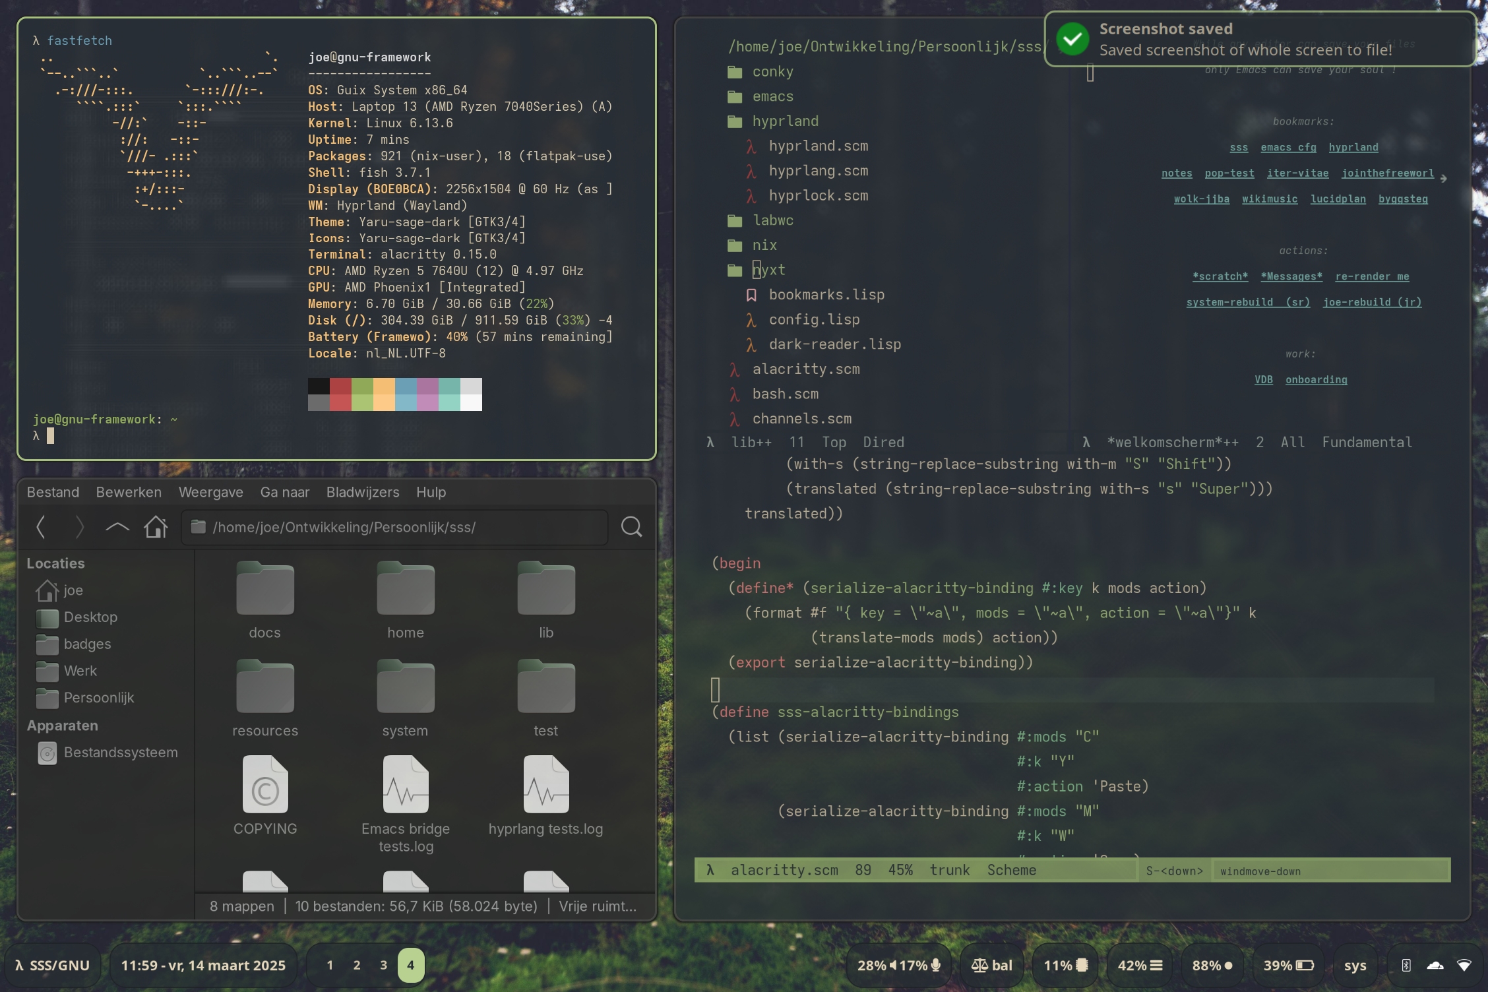Open the system folder
The image size is (1488, 992).
[x=406, y=698]
